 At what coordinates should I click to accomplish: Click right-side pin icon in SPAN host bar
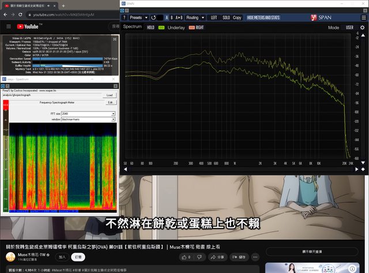(x=365, y=10)
